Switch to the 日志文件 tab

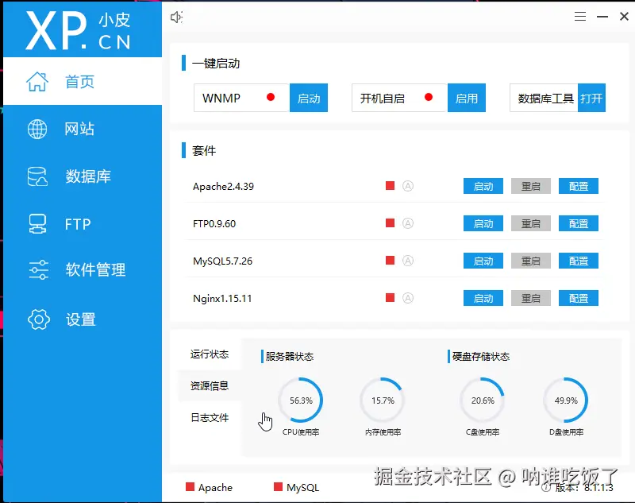(210, 417)
